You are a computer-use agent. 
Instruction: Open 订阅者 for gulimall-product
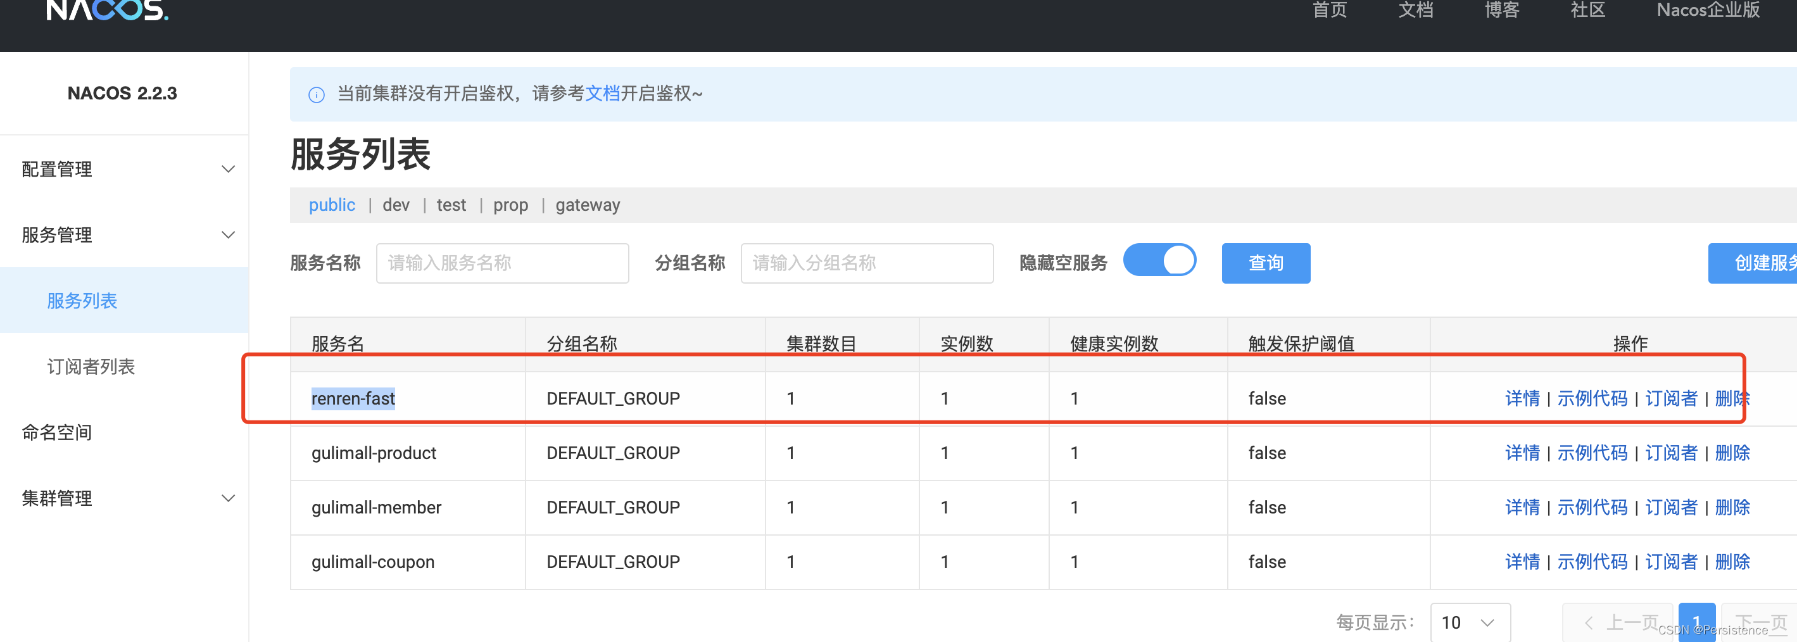(1672, 453)
